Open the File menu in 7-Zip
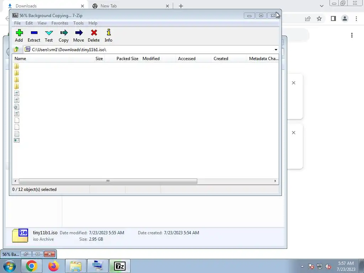 (x=17, y=23)
